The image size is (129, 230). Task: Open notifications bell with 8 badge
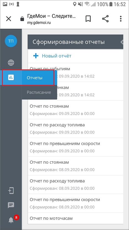[11, 220]
